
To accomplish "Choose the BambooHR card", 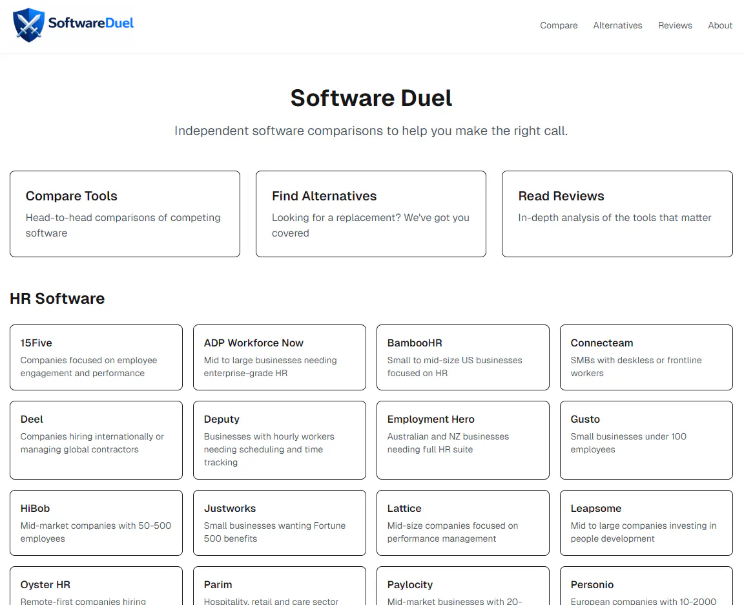I will [463, 357].
